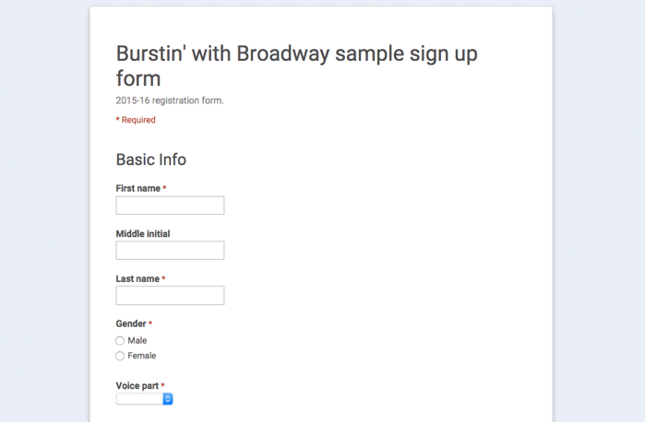Focus the First name text box
Image resolution: width=645 pixels, height=422 pixels.
tap(170, 205)
